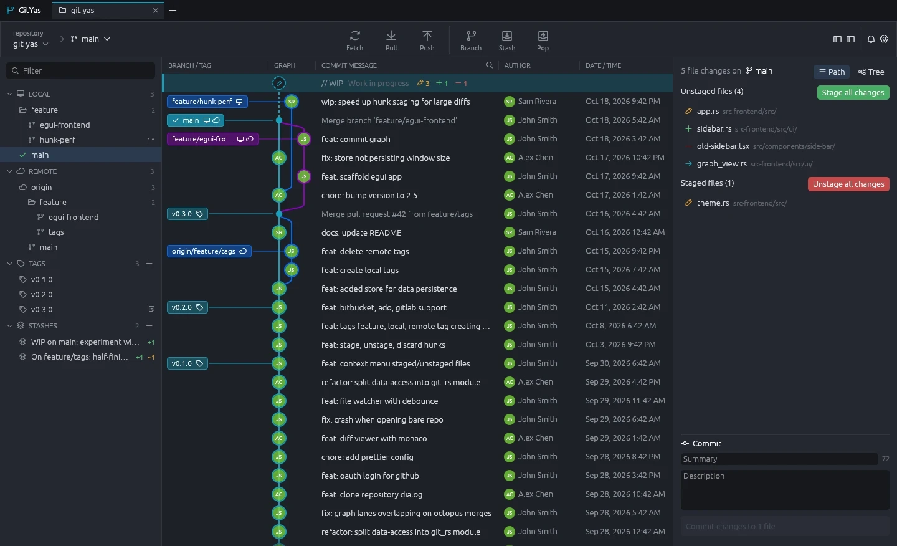Click the pencil icon next to staged theme.rs

coord(688,203)
